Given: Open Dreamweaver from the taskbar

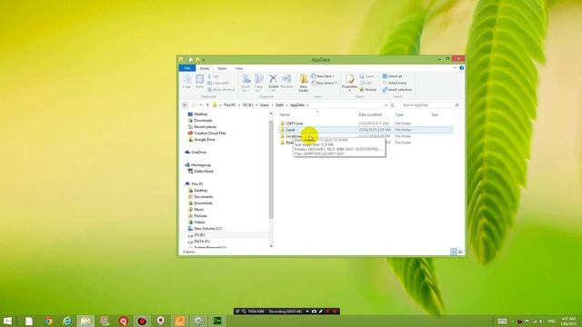Looking at the screenshot, I should click(x=217, y=321).
